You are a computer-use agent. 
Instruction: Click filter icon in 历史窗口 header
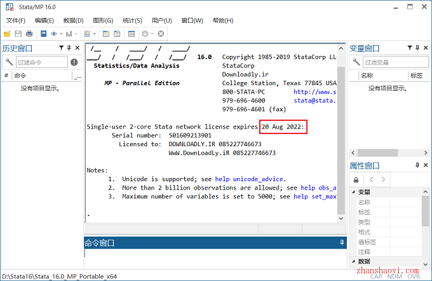click(62, 48)
